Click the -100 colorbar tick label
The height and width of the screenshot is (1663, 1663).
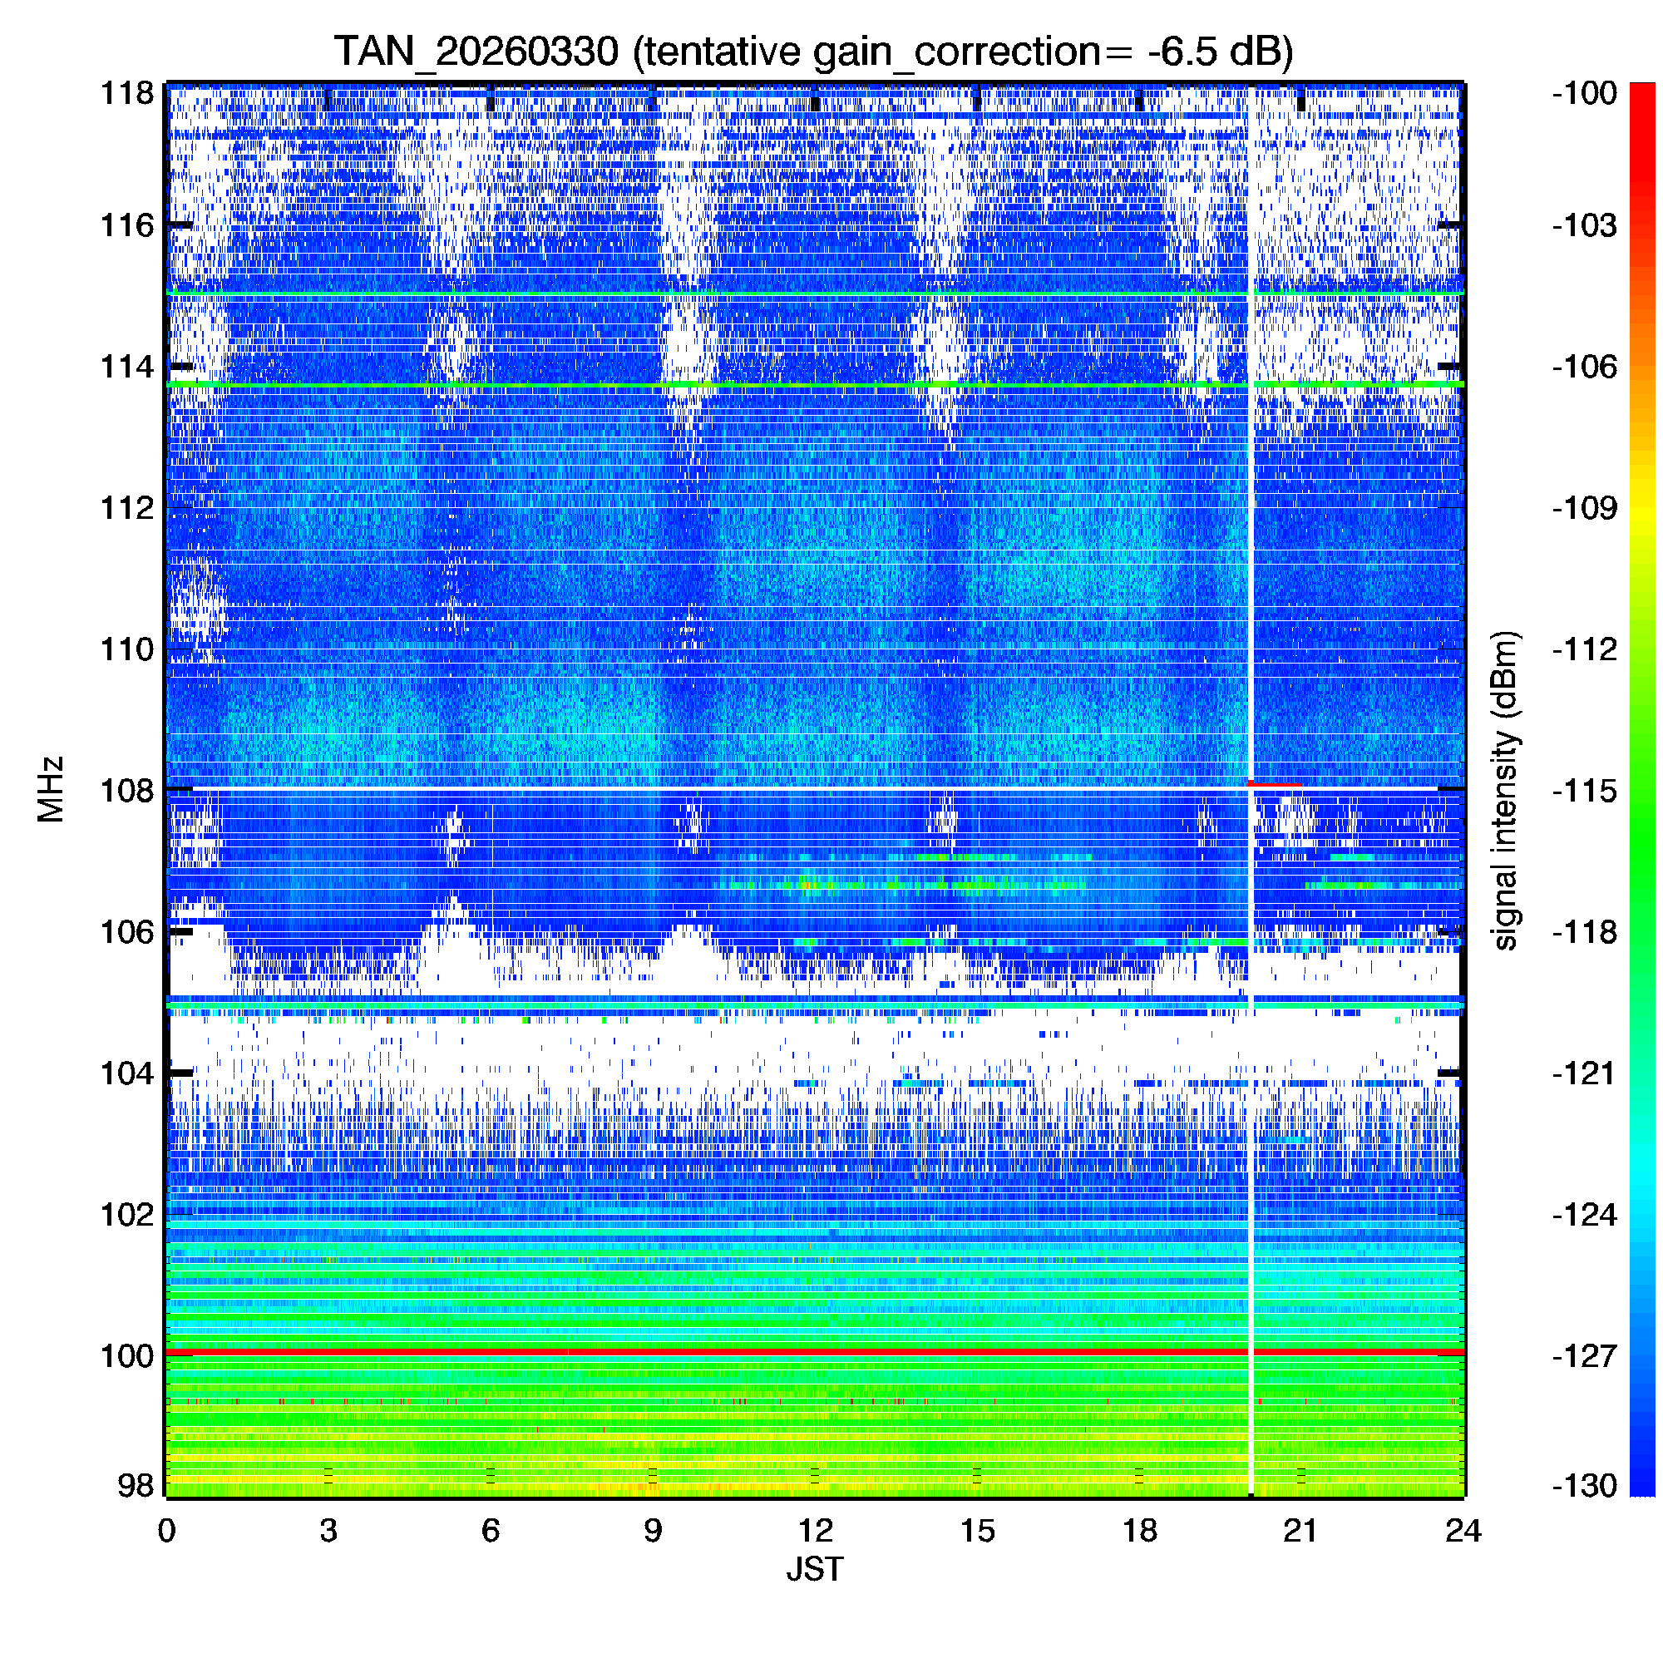[1585, 93]
